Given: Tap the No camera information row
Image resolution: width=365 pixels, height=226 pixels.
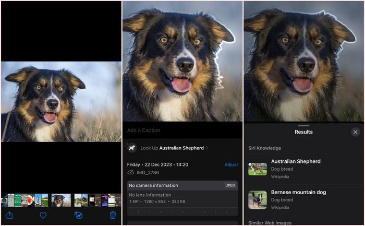Looking at the screenshot, I should tap(182, 185).
